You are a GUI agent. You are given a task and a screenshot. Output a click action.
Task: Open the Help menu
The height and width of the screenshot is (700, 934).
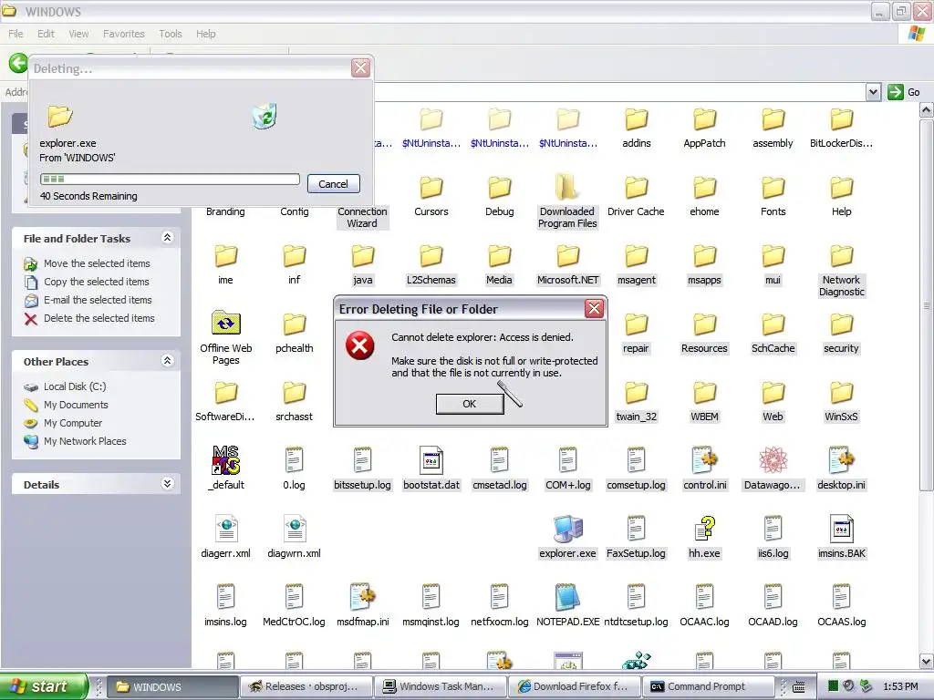pos(206,34)
